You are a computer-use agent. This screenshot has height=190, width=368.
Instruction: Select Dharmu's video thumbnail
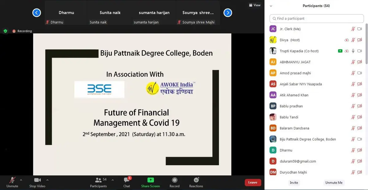66,13
